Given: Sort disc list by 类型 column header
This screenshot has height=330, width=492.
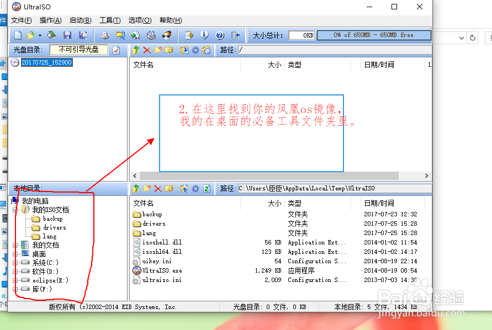Looking at the screenshot, I should tap(318, 65).
